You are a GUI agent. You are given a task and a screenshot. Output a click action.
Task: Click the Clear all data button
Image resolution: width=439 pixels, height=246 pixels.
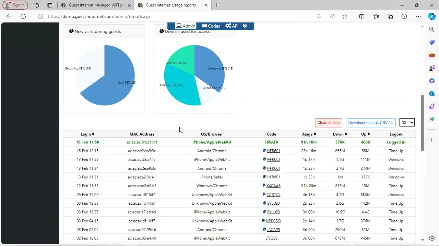[328, 123]
